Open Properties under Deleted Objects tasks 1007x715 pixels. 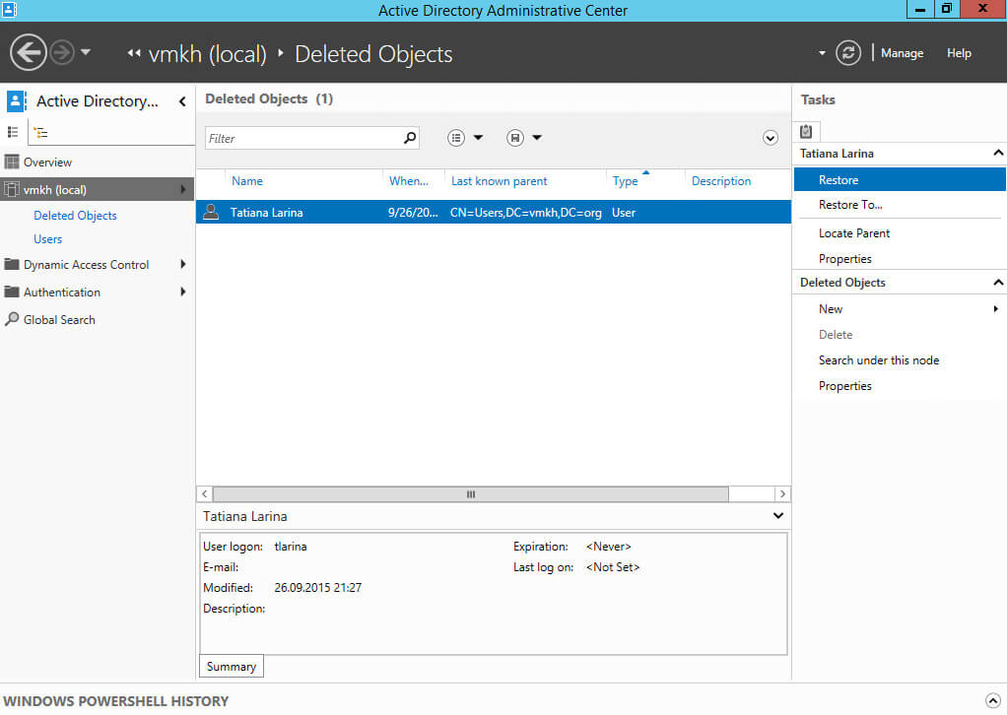(x=845, y=386)
